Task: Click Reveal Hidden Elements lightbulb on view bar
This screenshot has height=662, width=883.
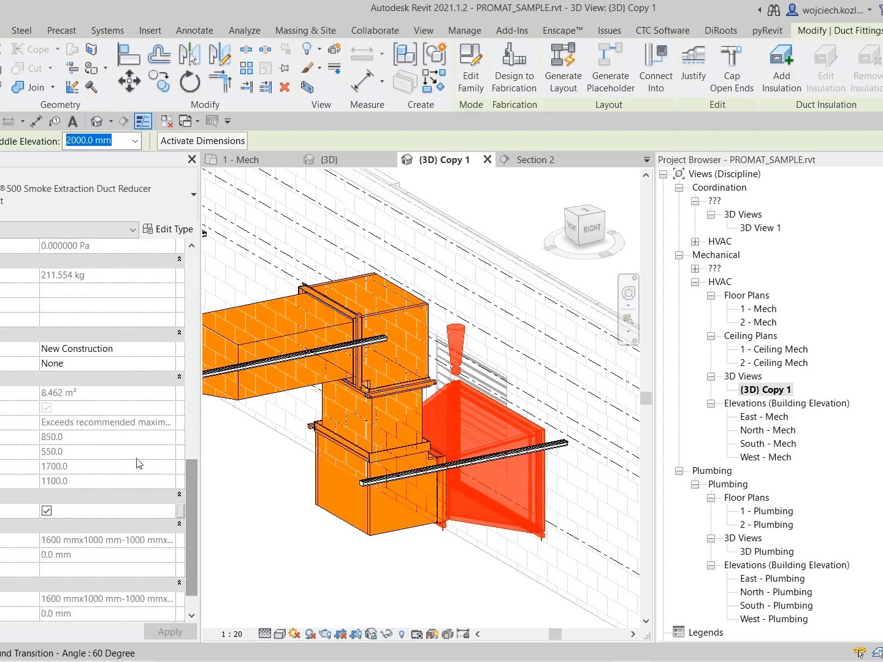Action: [x=402, y=634]
